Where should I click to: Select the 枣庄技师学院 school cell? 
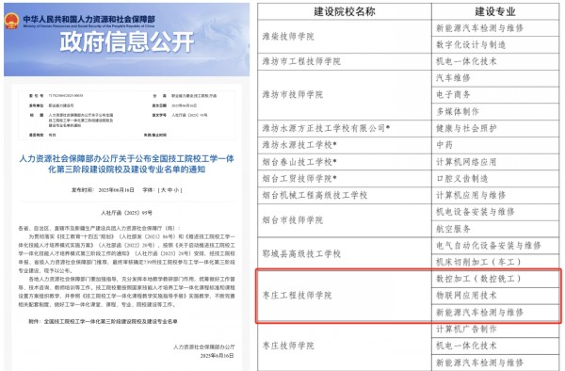(x=345, y=346)
